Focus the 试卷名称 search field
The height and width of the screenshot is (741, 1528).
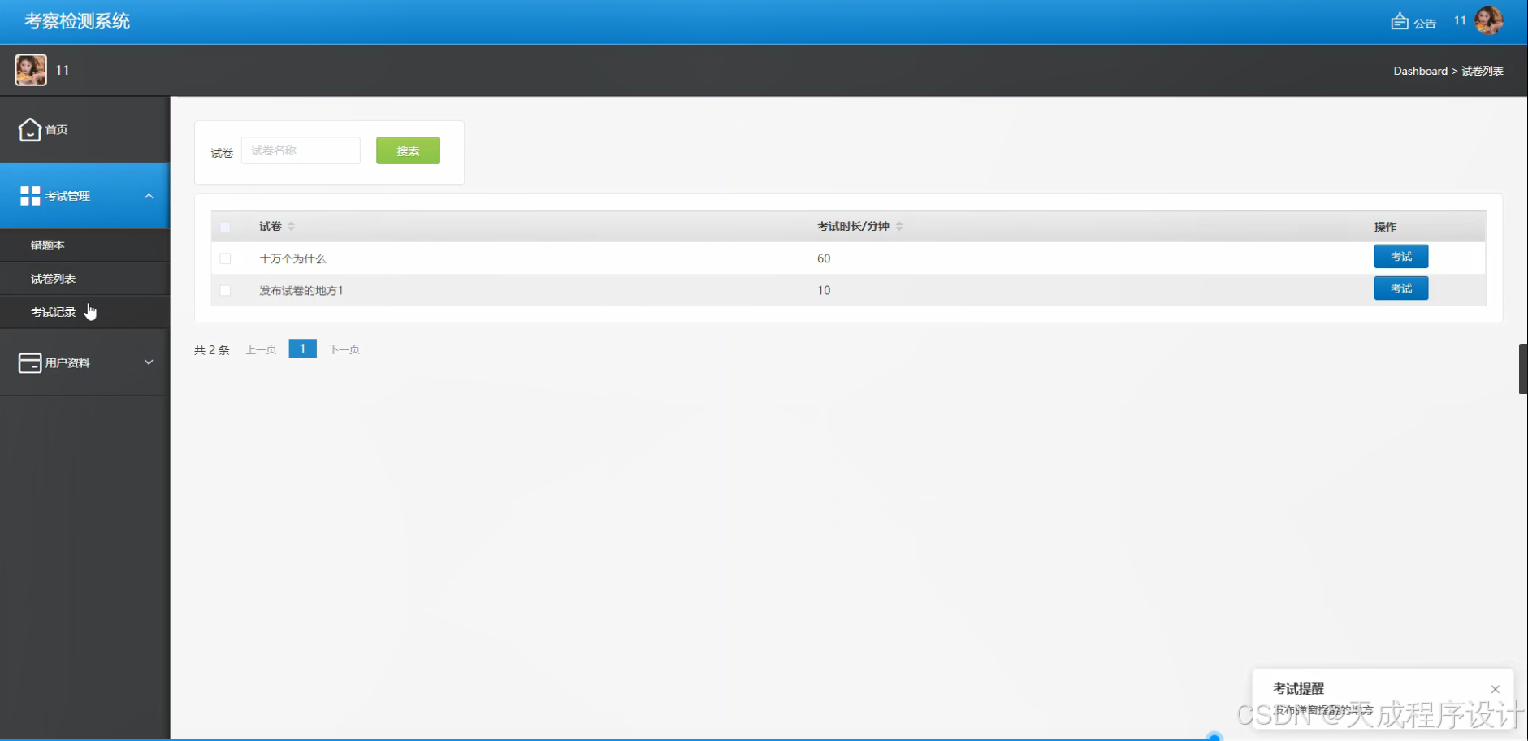coord(301,150)
